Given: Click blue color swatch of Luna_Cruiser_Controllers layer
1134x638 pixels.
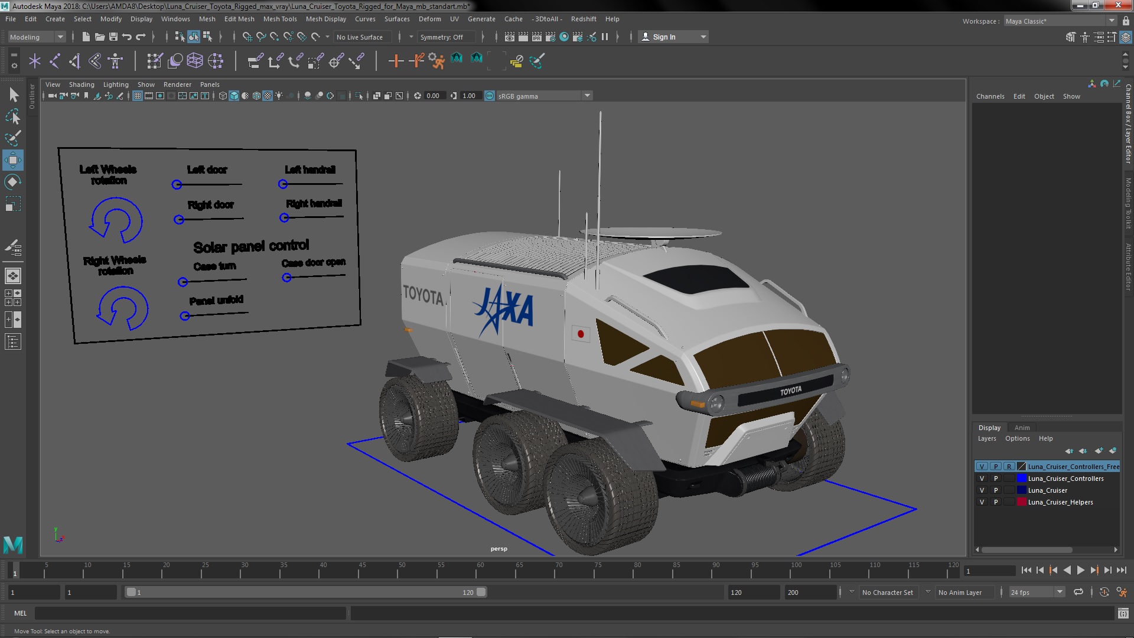Looking at the screenshot, I should 1021,479.
